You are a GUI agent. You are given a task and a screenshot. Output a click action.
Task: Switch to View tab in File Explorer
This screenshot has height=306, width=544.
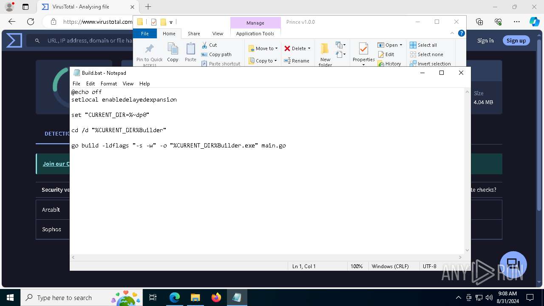click(218, 34)
